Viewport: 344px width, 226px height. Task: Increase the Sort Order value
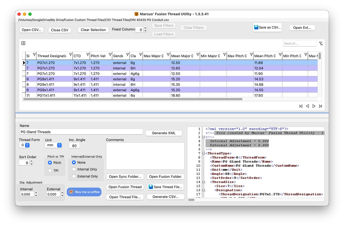pos(31,161)
